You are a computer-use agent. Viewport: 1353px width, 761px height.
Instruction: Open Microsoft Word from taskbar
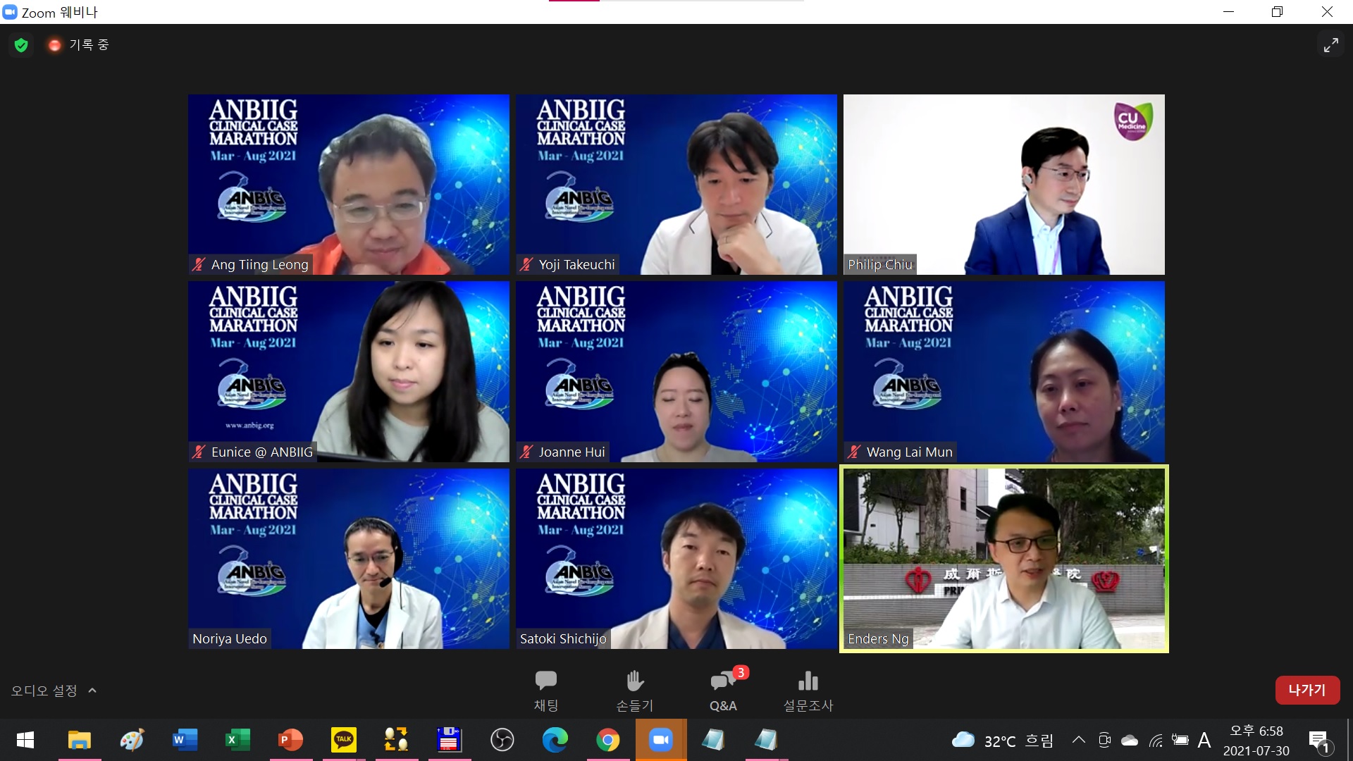point(185,740)
